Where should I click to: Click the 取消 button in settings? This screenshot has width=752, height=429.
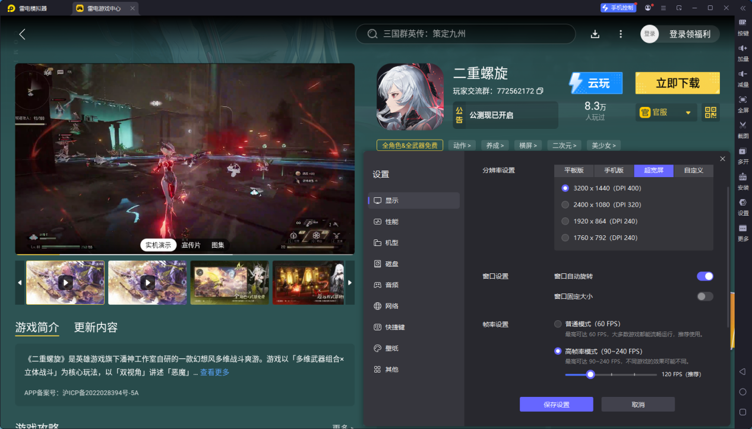[638, 405]
